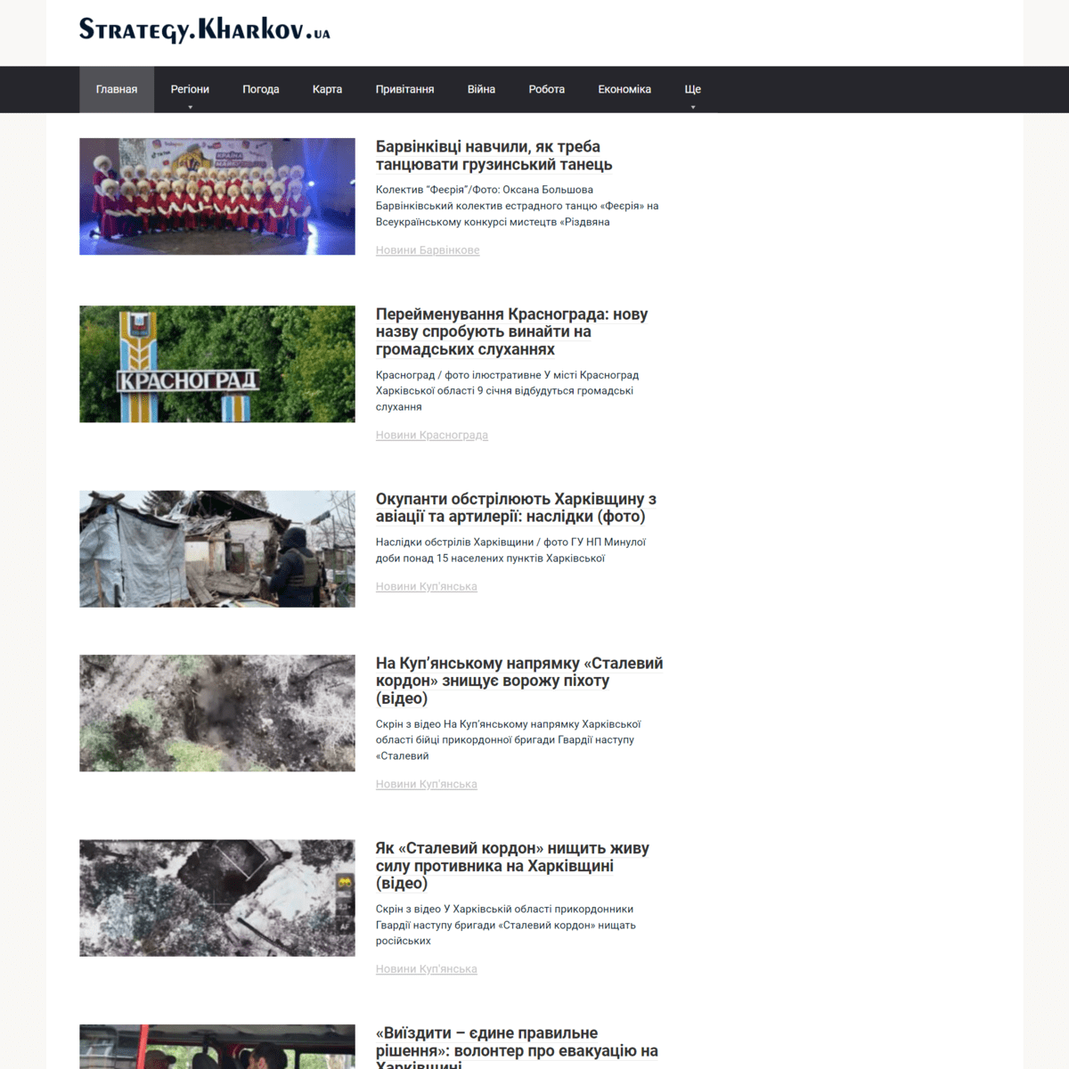Open the Економіка menu item
The image size is (1069, 1069).
pyautogui.click(x=624, y=89)
